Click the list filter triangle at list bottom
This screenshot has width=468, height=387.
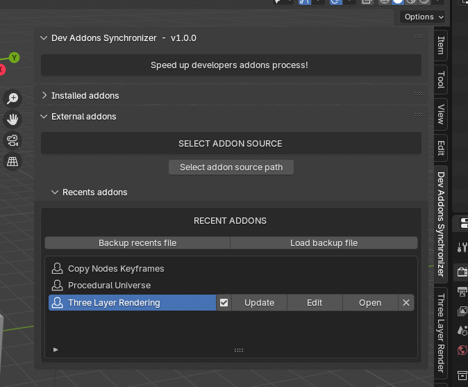(56, 349)
